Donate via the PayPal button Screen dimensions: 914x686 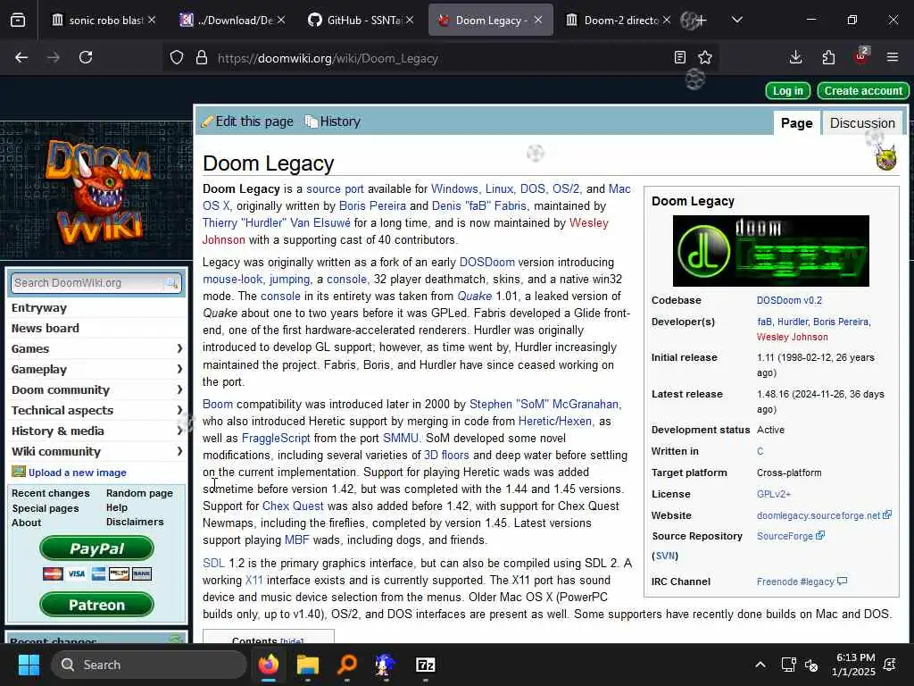96,548
